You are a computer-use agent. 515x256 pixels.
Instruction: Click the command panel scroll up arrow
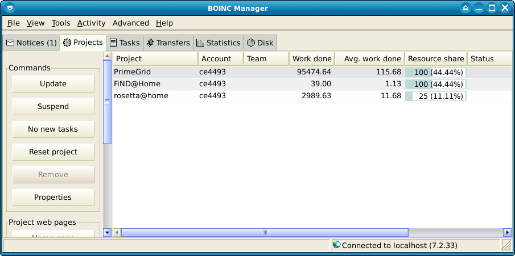click(108, 56)
